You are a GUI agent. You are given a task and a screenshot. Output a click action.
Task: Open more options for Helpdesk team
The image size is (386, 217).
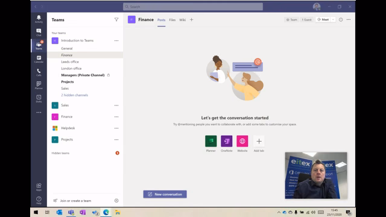[x=116, y=128]
